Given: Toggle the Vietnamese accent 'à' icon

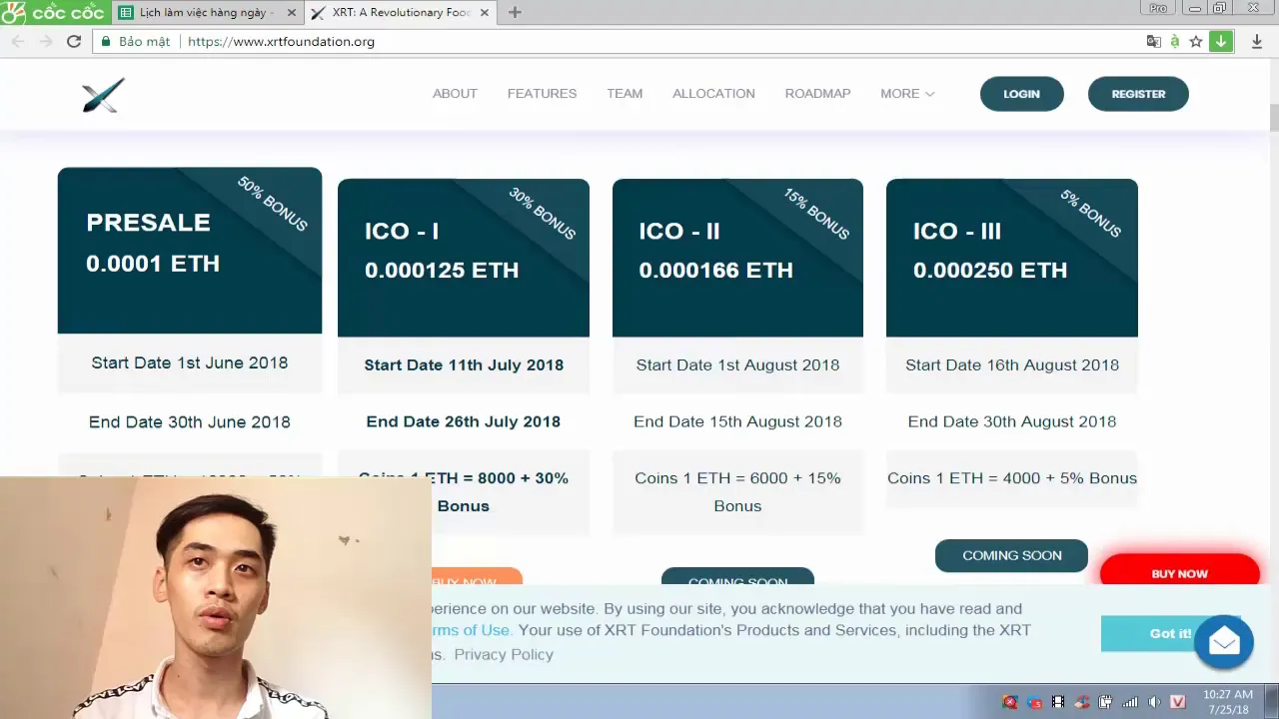Looking at the screenshot, I should (x=1175, y=42).
